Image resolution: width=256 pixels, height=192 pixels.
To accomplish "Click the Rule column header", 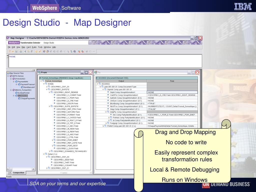I will coord(172,81).
